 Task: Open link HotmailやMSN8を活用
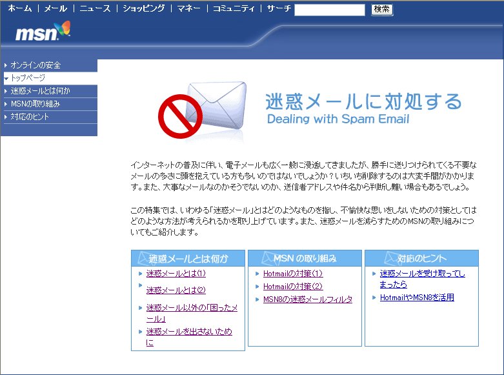tap(417, 298)
